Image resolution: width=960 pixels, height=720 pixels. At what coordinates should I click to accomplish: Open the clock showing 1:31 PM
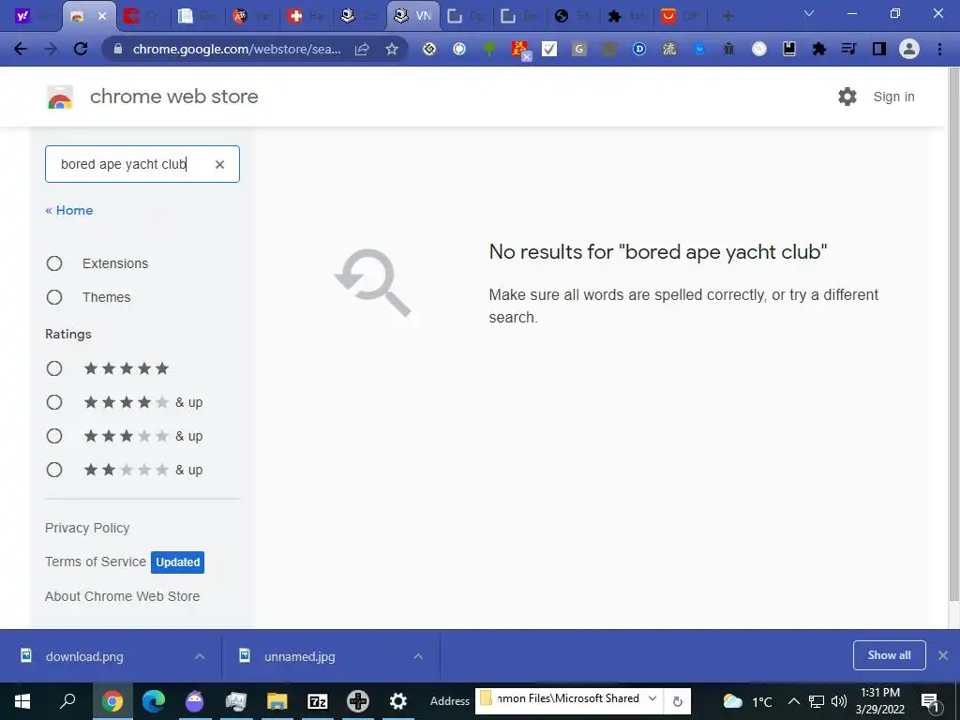[880, 701]
